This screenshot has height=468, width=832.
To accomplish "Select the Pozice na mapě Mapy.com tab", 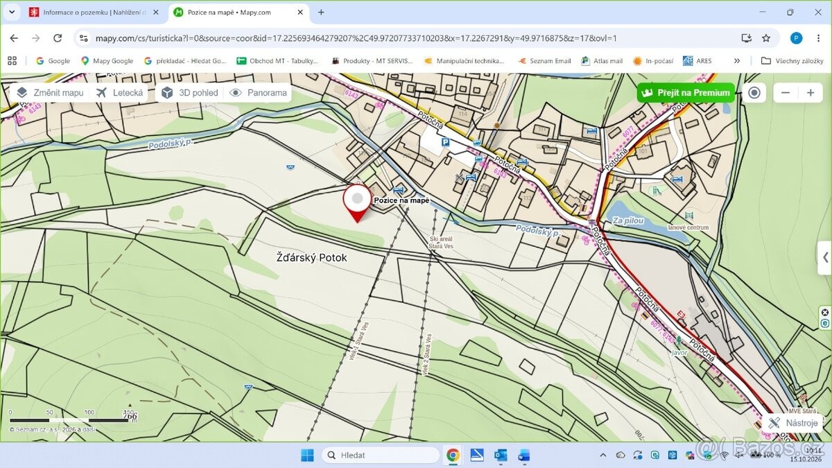I will pyautogui.click(x=239, y=12).
